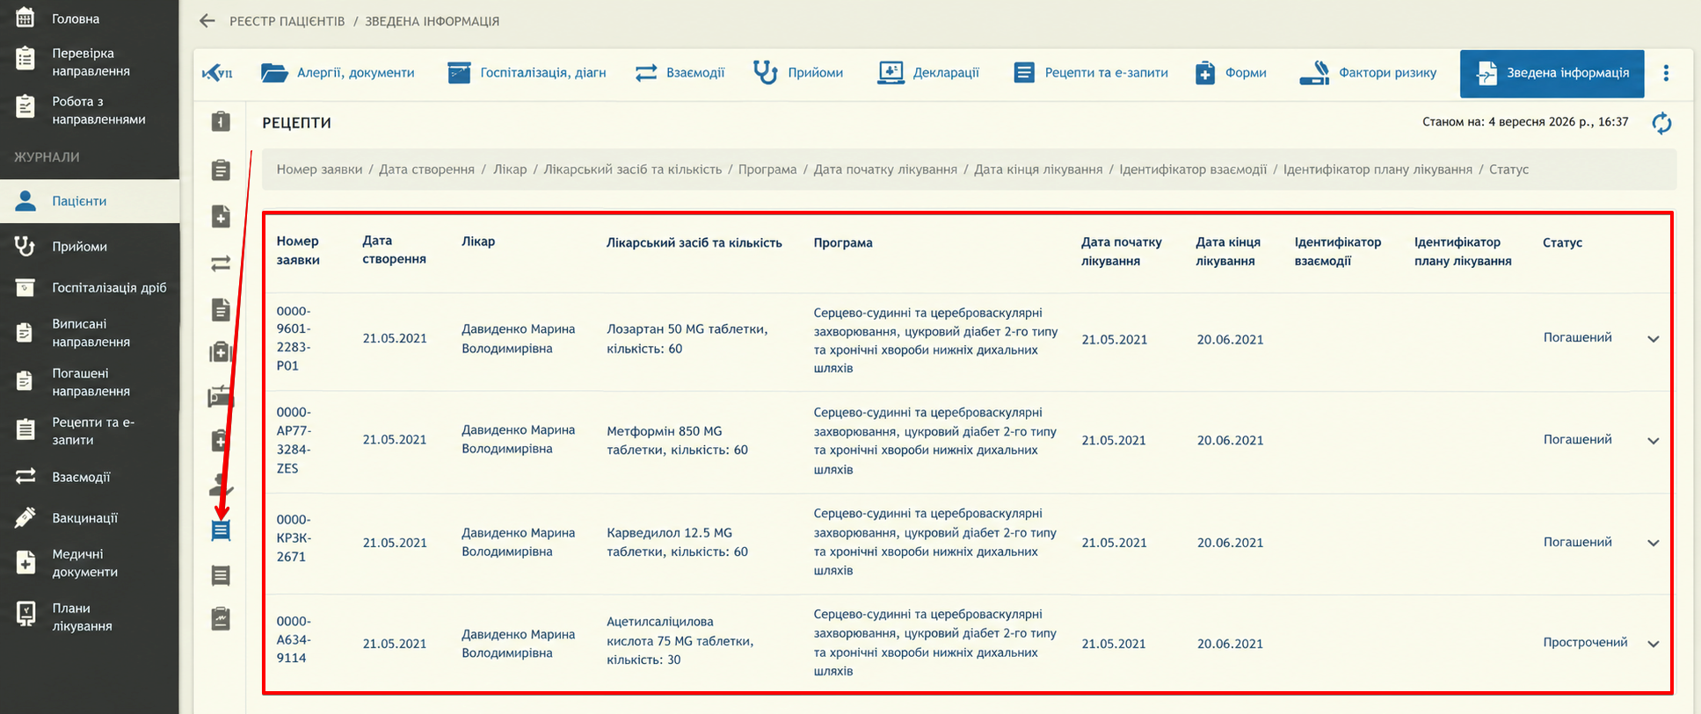Select the highlighted blue recipes icon in the vertical strip
The width and height of the screenshot is (1701, 714).
point(221,530)
